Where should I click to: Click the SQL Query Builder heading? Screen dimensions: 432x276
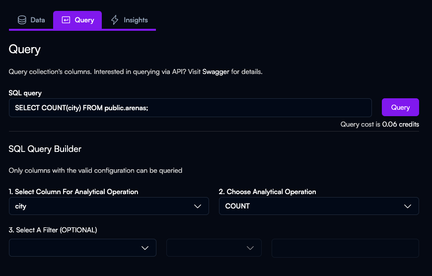(45, 149)
